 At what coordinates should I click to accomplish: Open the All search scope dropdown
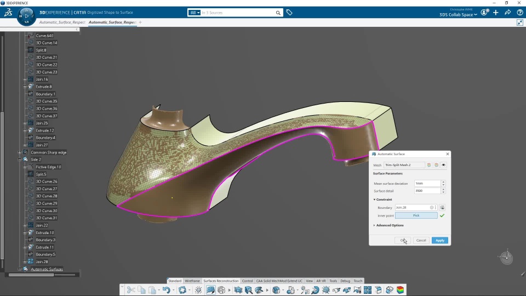(x=195, y=13)
